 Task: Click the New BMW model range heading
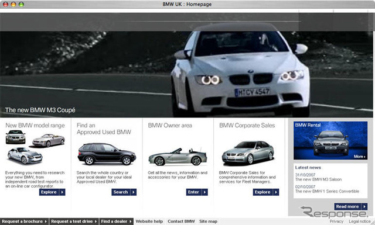35,125
